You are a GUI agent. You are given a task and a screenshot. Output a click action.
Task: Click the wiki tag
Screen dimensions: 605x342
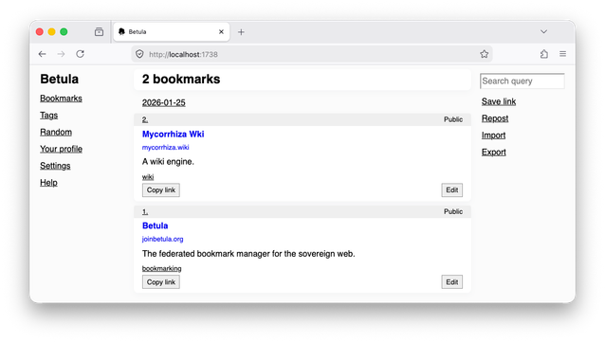click(148, 177)
